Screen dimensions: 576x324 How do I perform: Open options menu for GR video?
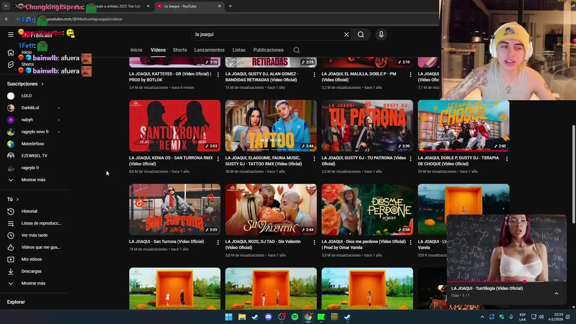coord(218,74)
